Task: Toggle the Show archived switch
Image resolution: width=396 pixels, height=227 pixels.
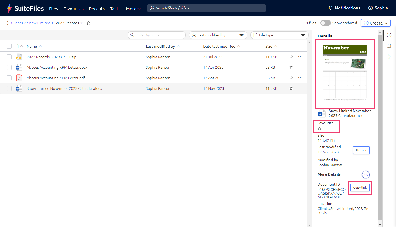Action: tap(325, 23)
